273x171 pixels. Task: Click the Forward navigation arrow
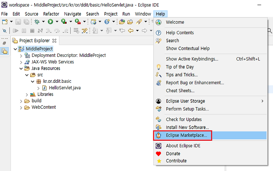[x=145, y=31]
